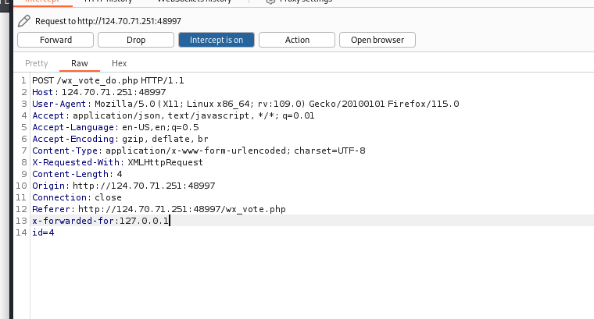Switch to the Hex view tab

[120, 63]
